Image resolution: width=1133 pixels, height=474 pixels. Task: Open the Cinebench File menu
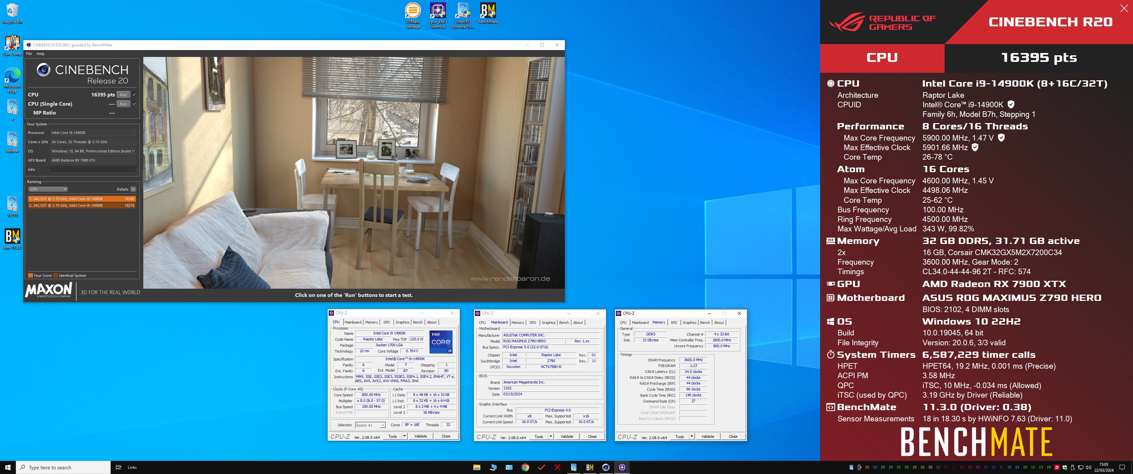[x=29, y=54]
